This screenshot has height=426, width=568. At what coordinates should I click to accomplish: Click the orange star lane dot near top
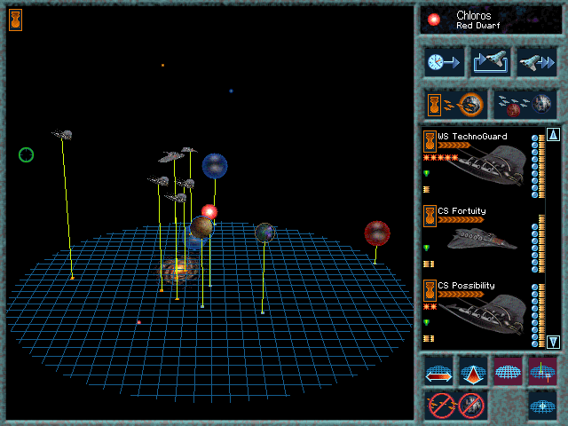pos(162,65)
